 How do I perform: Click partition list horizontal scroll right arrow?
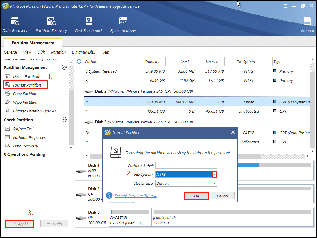[308, 156]
